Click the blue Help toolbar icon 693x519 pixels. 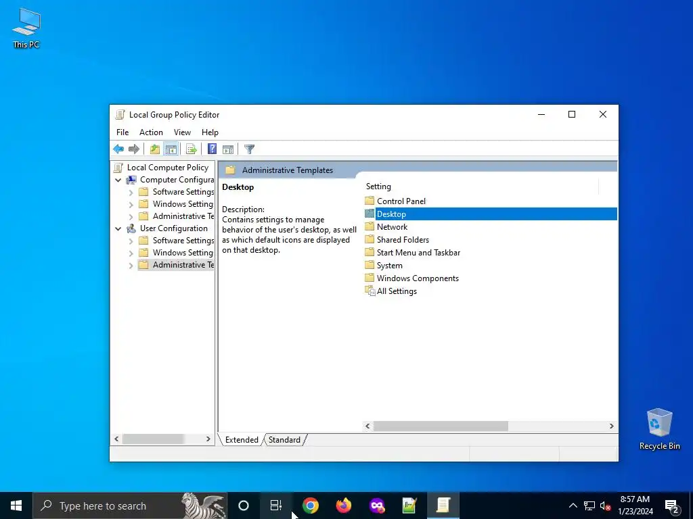(212, 149)
